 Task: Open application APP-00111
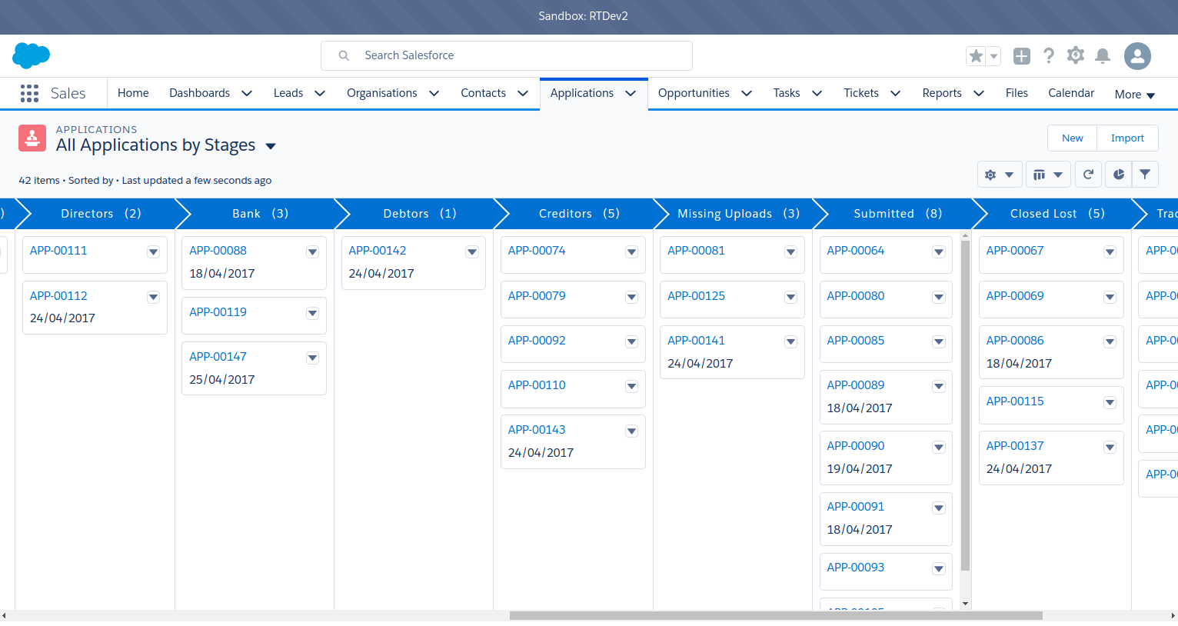pyautogui.click(x=58, y=251)
